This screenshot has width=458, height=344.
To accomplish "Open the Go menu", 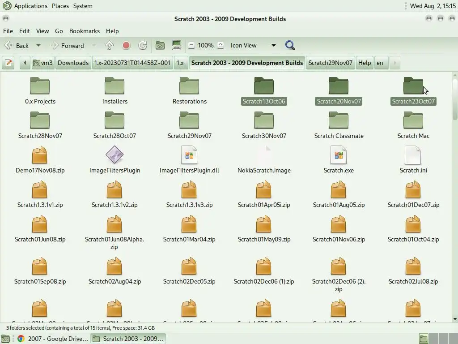I will pyautogui.click(x=59, y=31).
